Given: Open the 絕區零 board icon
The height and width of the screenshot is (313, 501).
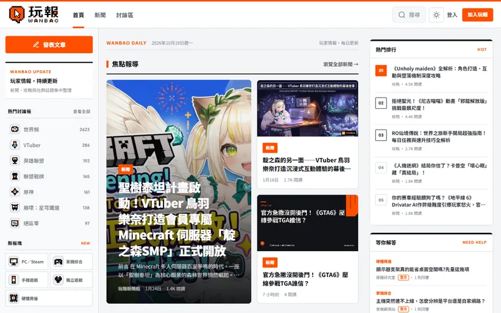Looking at the screenshot, I should (14, 223).
